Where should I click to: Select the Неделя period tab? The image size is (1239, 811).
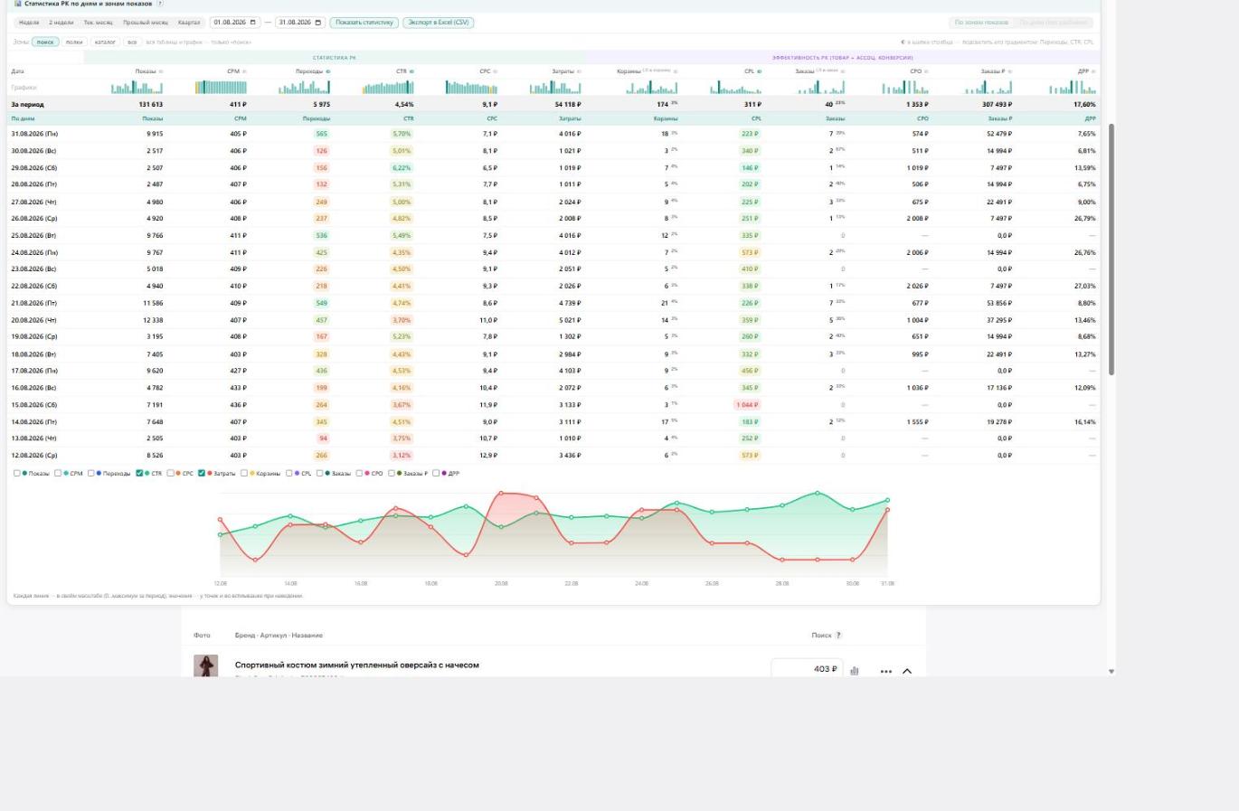tap(29, 23)
